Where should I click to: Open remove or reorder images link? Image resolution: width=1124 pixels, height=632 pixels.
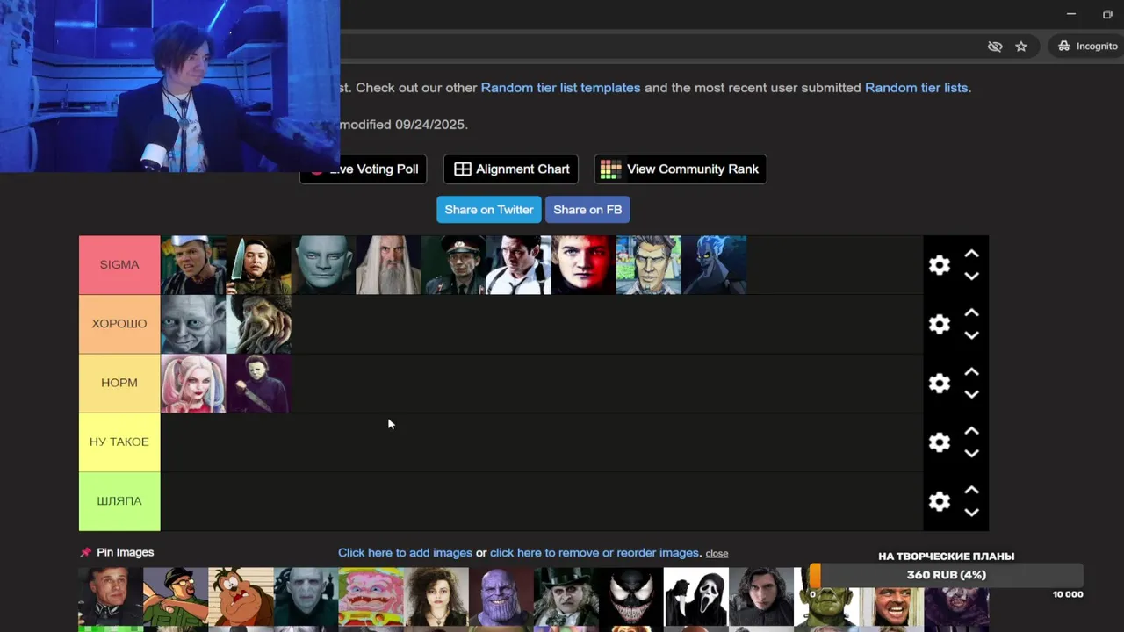point(594,552)
